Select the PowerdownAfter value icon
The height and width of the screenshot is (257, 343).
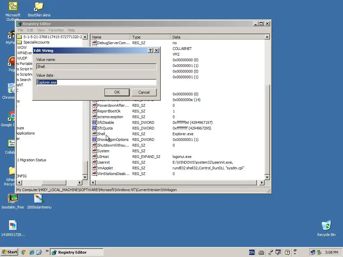(94, 105)
